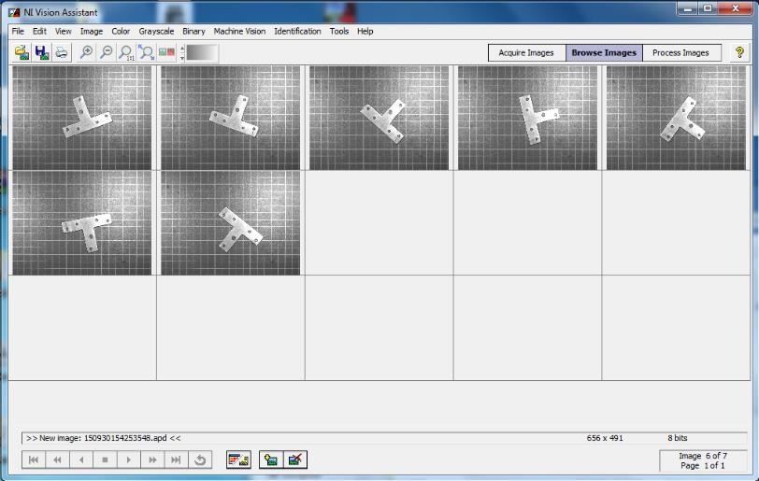Switch to Process Images mode

point(681,52)
